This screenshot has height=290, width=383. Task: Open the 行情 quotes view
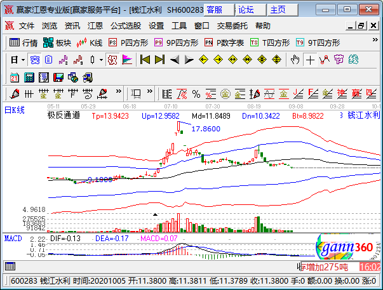pos(24,43)
